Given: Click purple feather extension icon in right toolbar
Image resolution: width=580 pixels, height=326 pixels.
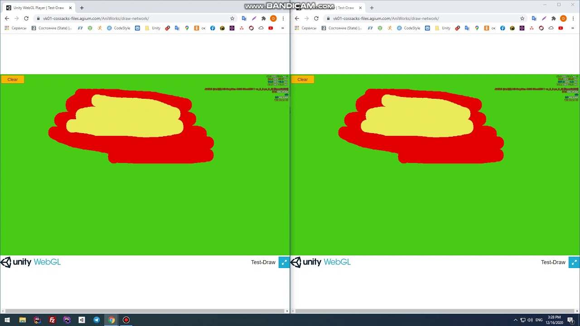Looking at the screenshot, I should (544, 19).
